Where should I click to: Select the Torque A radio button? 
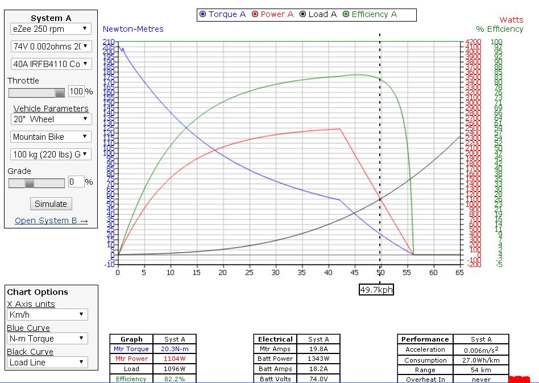pos(203,15)
